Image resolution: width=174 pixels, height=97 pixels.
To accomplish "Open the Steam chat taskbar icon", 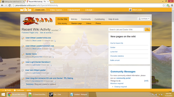I will coord(51,95).
